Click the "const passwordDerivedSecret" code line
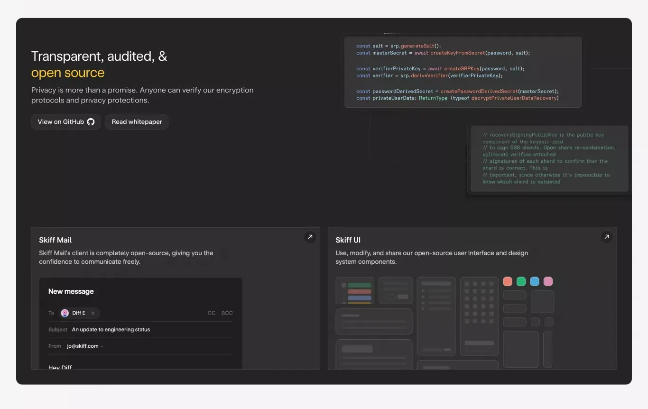This screenshot has width=648, height=409. 458,91
